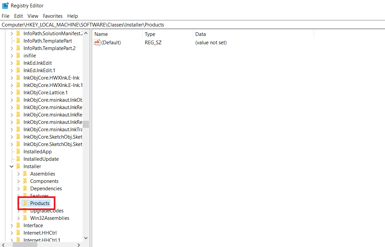This screenshot has width=385, height=247.
Task: Select the (Default) value name
Action: tap(111, 42)
